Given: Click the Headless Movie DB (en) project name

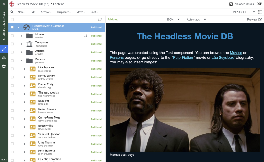Looking at the screenshot, I should tap(33, 4).
